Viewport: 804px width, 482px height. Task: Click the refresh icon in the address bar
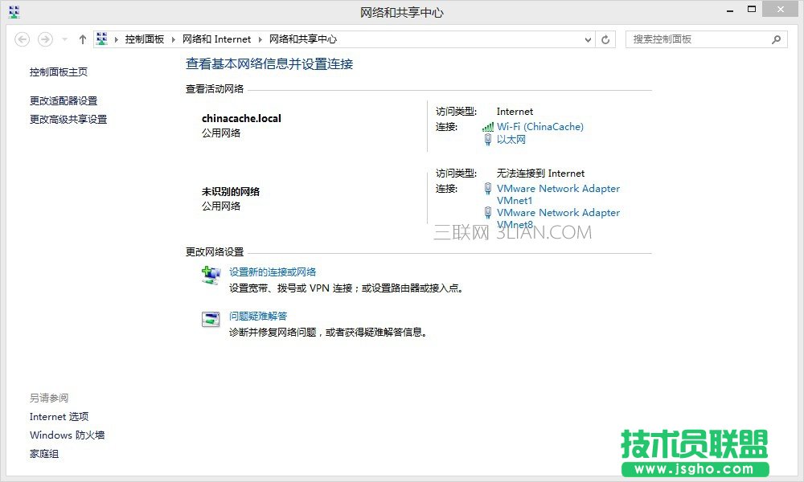pos(605,39)
